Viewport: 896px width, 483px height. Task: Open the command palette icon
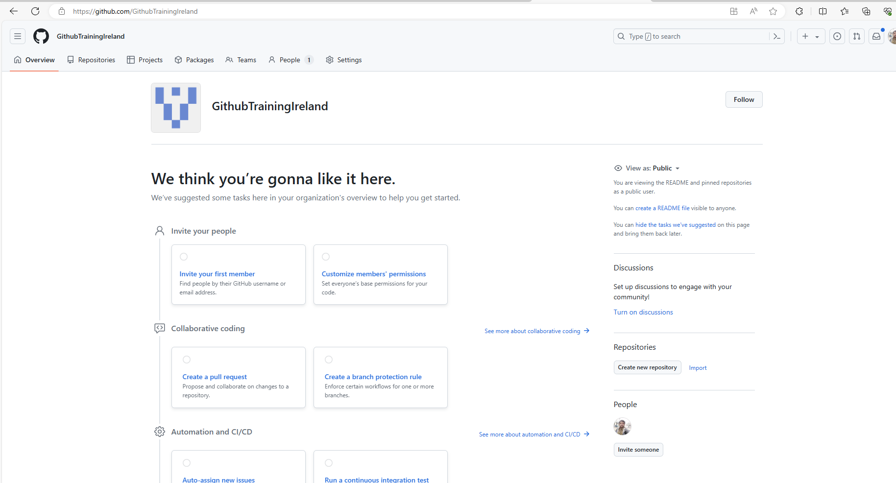(x=777, y=36)
